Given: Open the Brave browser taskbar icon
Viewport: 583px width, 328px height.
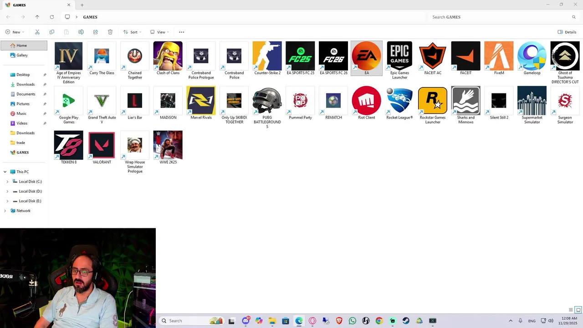Looking at the screenshot, I should click(339, 321).
